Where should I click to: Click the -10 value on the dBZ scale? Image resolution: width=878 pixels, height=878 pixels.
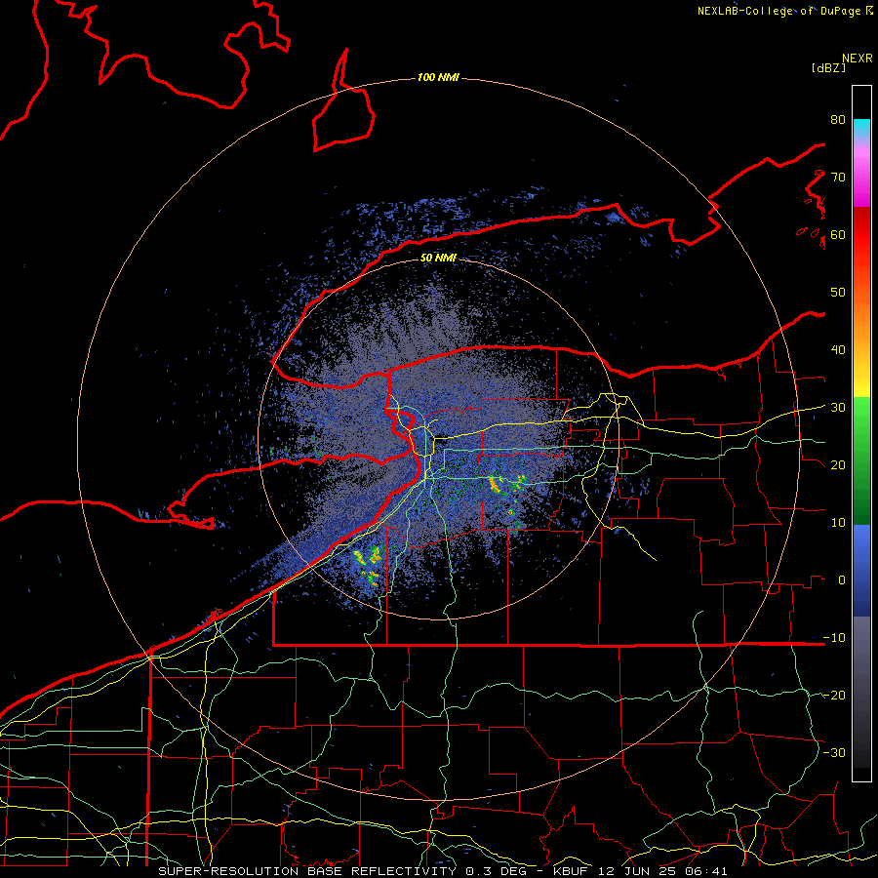(x=834, y=638)
